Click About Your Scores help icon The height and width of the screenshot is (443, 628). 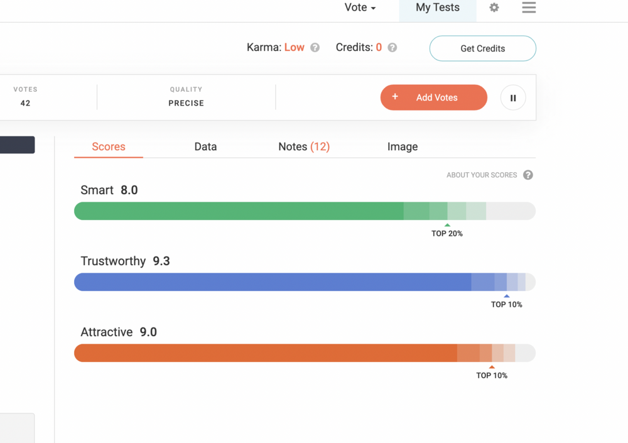pyautogui.click(x=528, y=175)
